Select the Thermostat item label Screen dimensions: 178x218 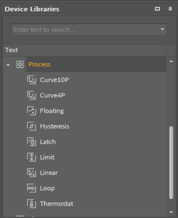click(x=57, y=204)
